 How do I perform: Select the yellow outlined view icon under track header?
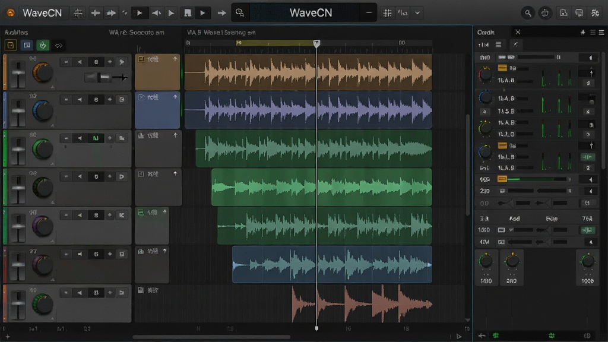[x=11, y=45]
